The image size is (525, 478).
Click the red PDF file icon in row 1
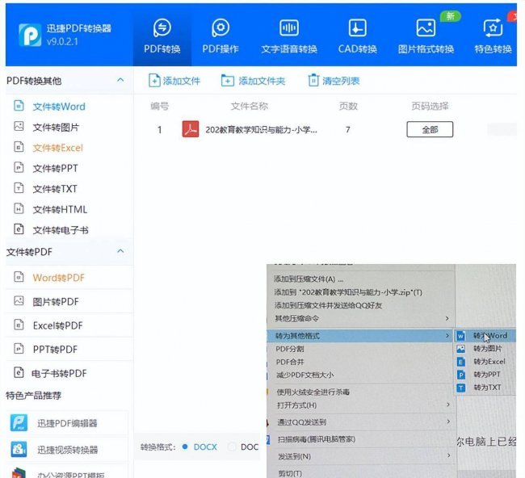[191, 129]
